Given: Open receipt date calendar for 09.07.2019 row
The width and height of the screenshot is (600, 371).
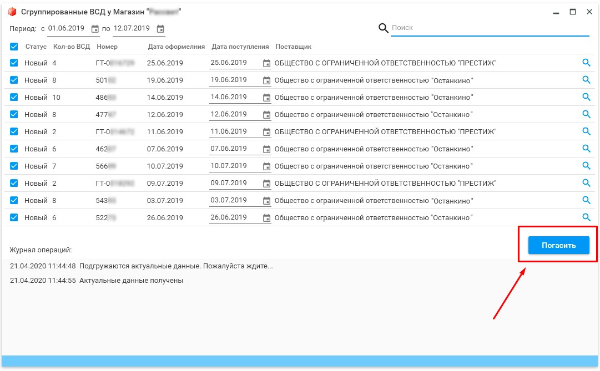Looking at the screenshot, I should tap(267, 184).
